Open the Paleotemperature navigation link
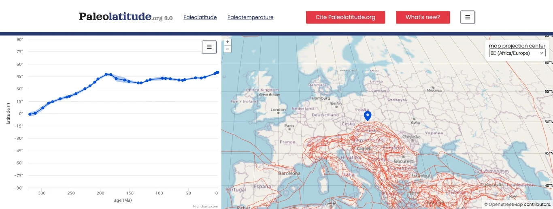This screenshot has height=209, width=553. click(x=251, y=17)
